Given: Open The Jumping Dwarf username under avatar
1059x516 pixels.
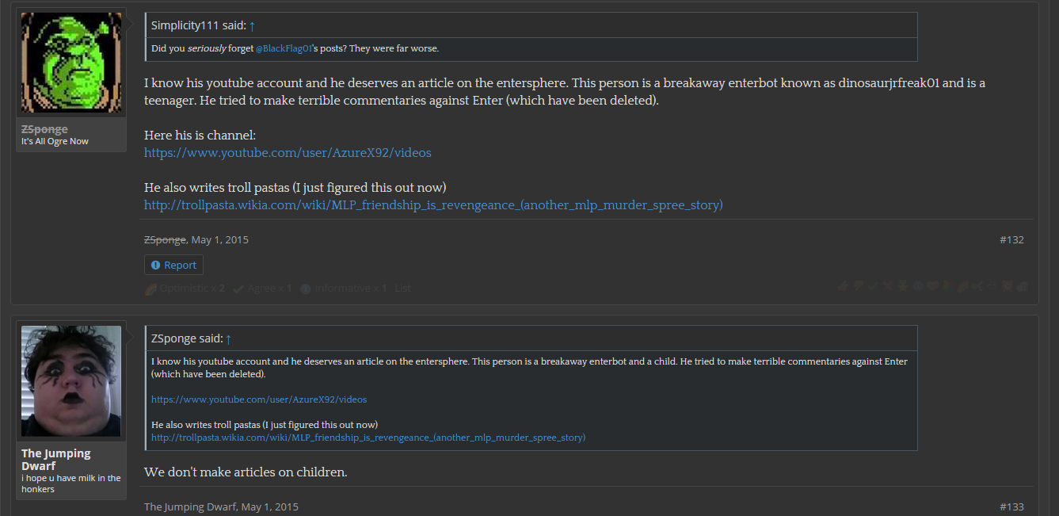Looking at the screenshot, I should click(56, 460).
